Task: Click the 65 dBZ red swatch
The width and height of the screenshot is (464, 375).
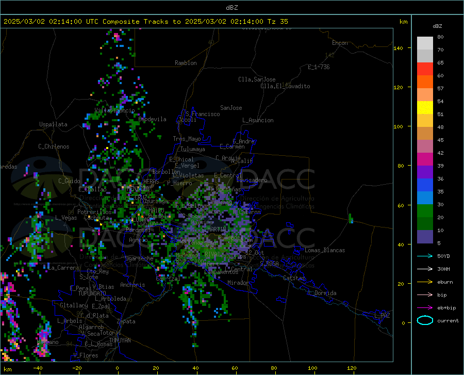Action: pos(425,69)
